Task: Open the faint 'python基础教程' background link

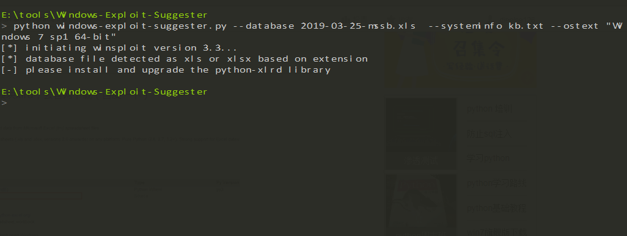Action: (497, 208)
